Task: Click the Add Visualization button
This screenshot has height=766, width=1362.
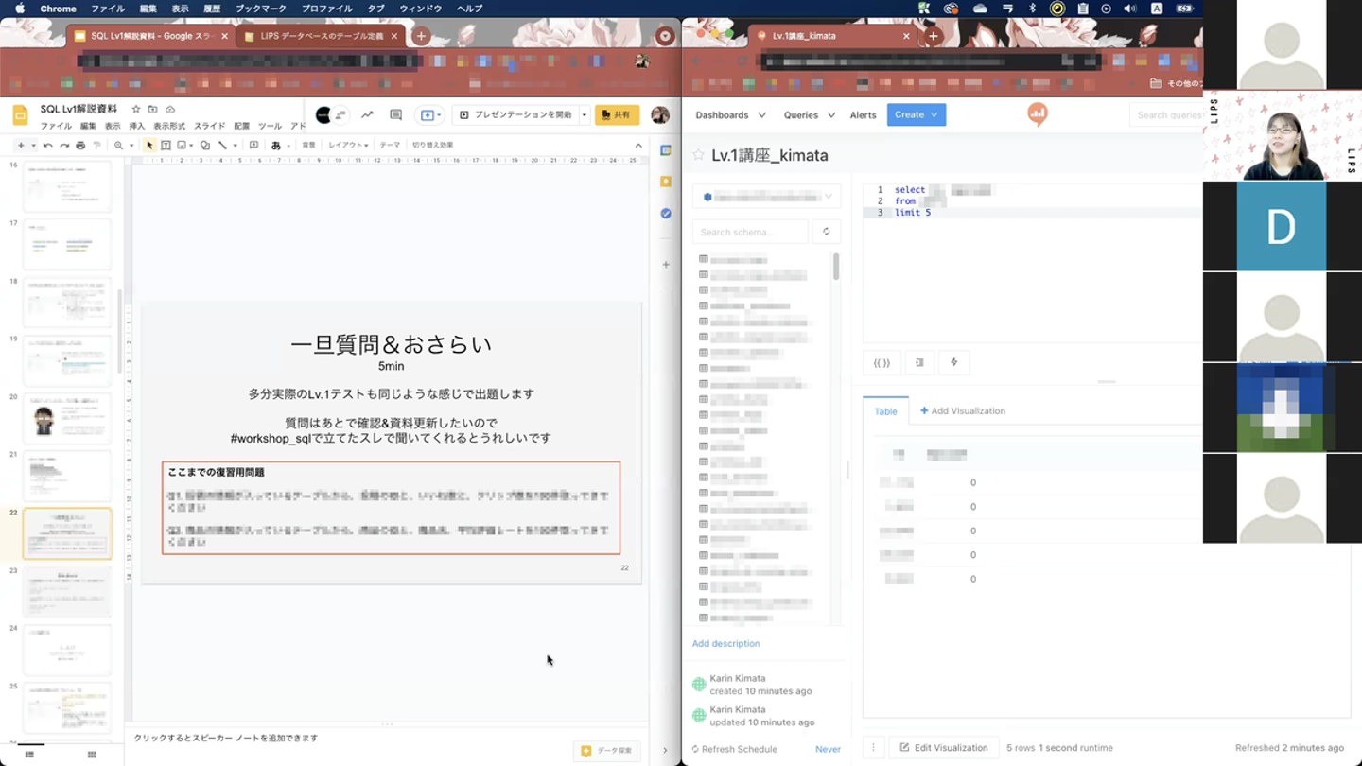Action: (963, 411)
